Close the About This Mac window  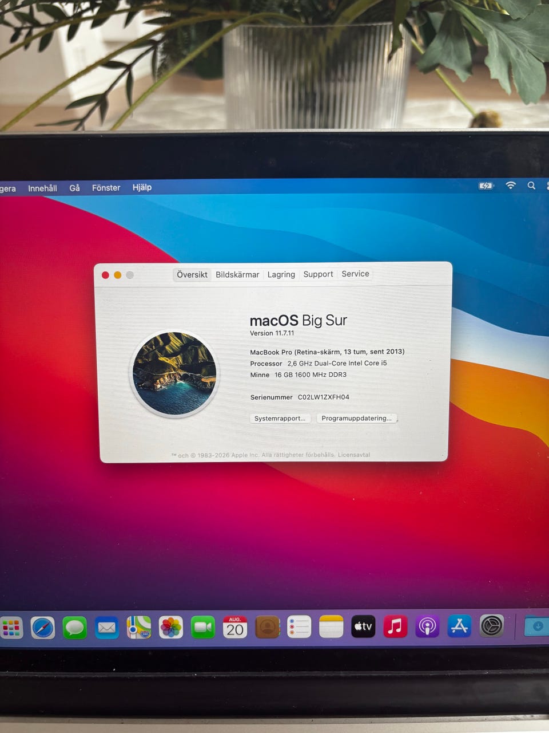pos(105,275)
